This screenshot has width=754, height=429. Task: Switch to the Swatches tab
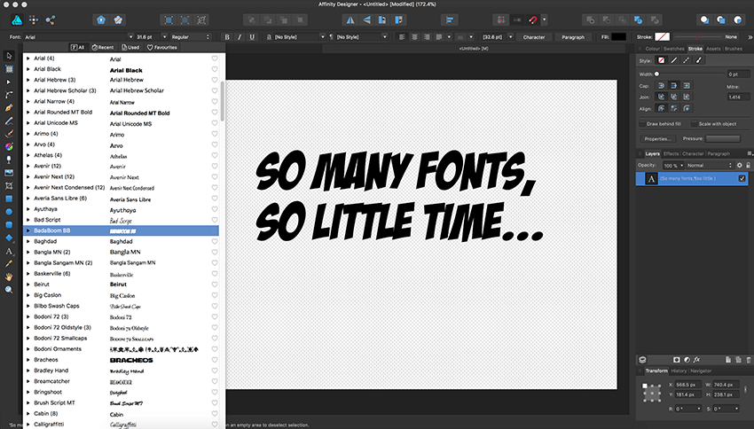tap(673, 48)
